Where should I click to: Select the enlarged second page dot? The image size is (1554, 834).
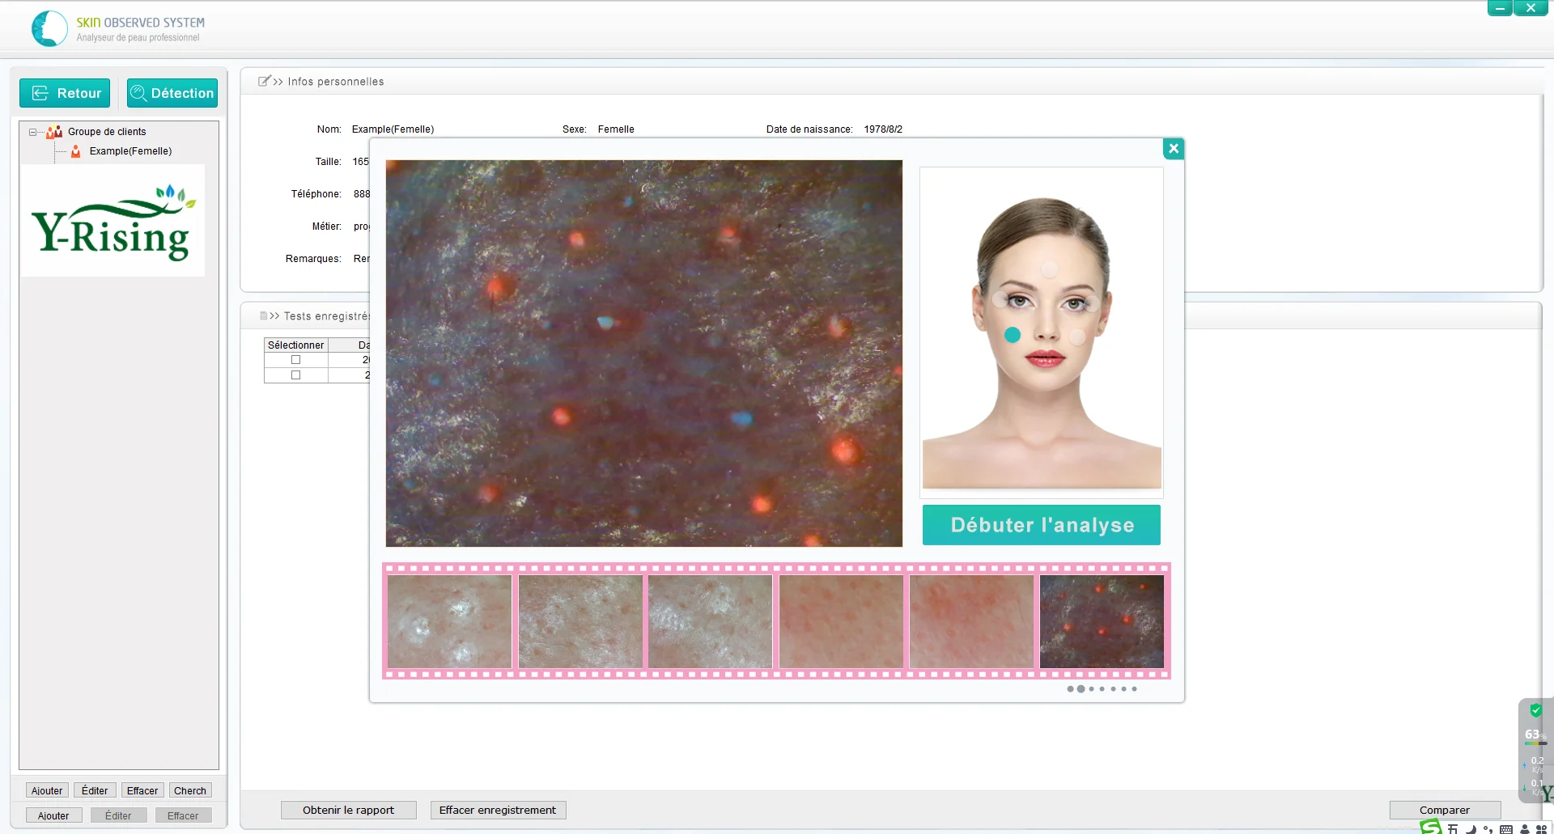[1081, 689]
